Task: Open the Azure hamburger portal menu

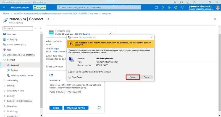Action: coord(4,7)
